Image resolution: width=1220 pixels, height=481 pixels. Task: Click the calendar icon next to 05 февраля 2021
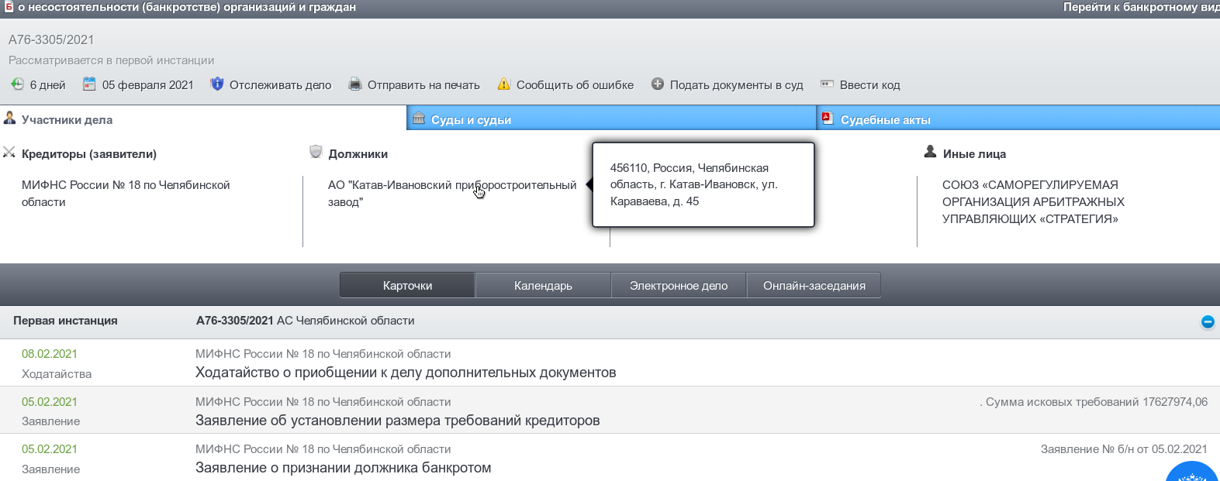(90, 84)
